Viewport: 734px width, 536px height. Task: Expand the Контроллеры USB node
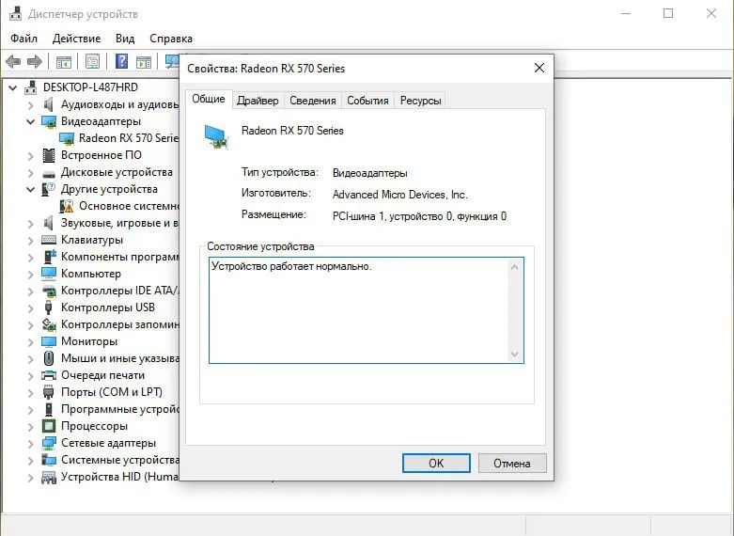pyautogui.click(x=30, y=307)
